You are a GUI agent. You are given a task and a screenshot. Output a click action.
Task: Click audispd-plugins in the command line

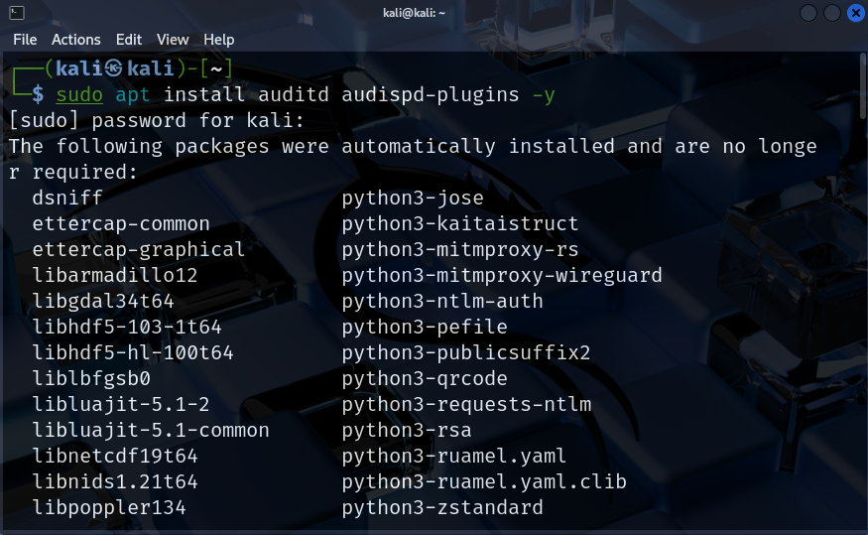pos(431,94)
